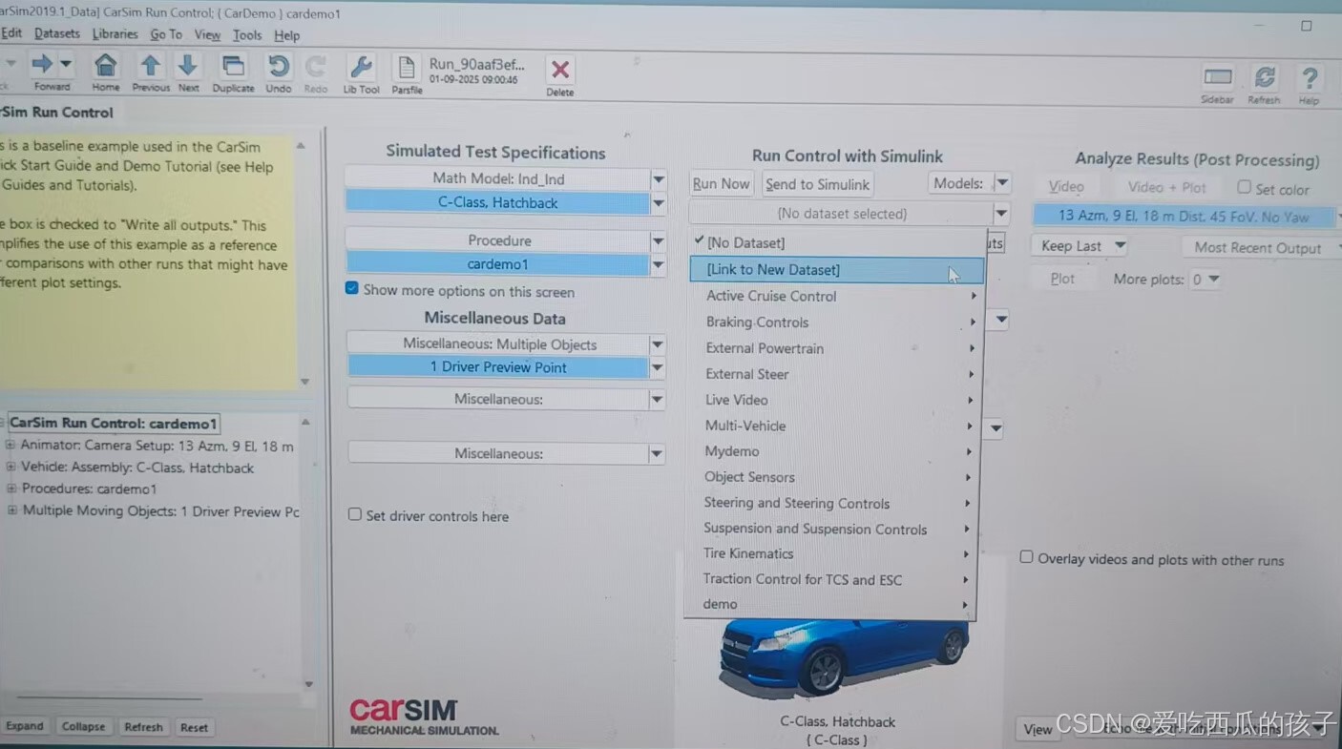
Task: Click the Undo toolbar icon
Action: click(279, 66)
